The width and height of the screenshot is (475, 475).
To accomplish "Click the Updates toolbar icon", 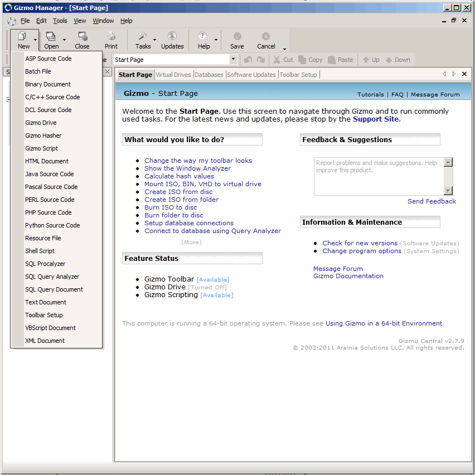I will (172, 36).
